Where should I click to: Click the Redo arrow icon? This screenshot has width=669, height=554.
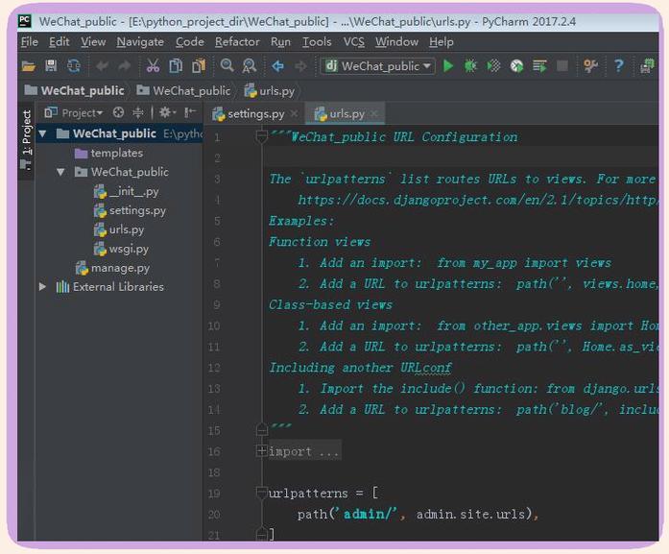click(x=125, y=66)
